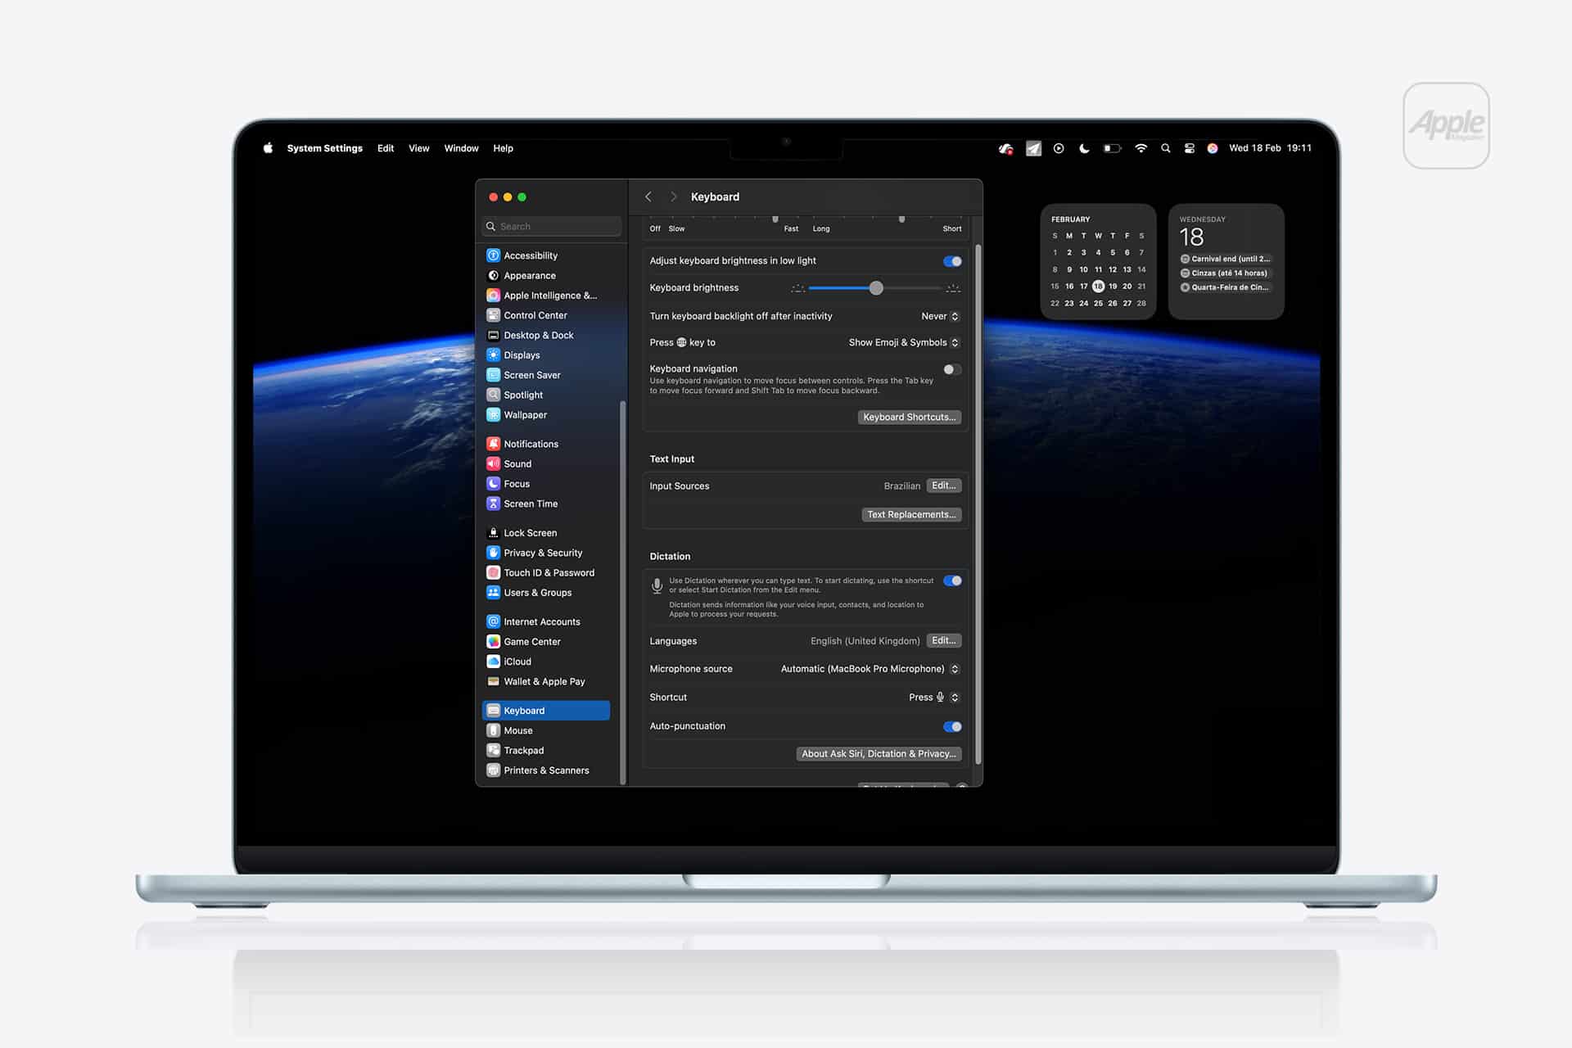Expand the Microphone source dropdown
The height and width of the screenshot is (1048, 1572).
click(x=870, y=669)
